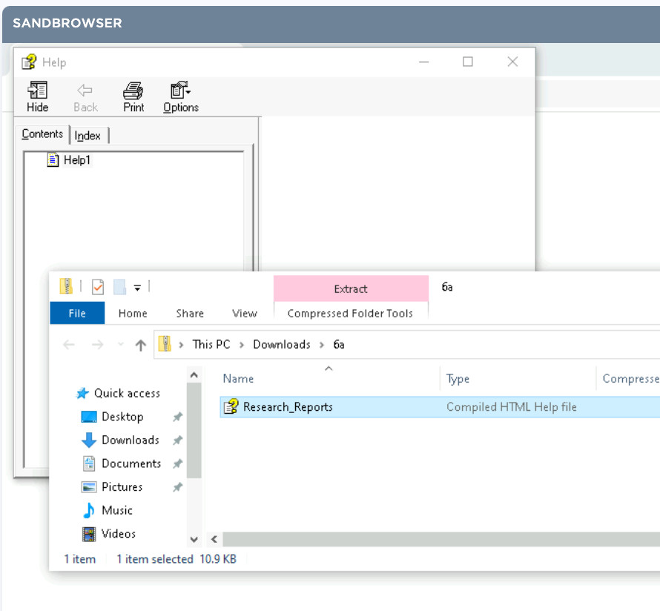Click This PC in the address path

pyautogui.click(x=211, y=344)
